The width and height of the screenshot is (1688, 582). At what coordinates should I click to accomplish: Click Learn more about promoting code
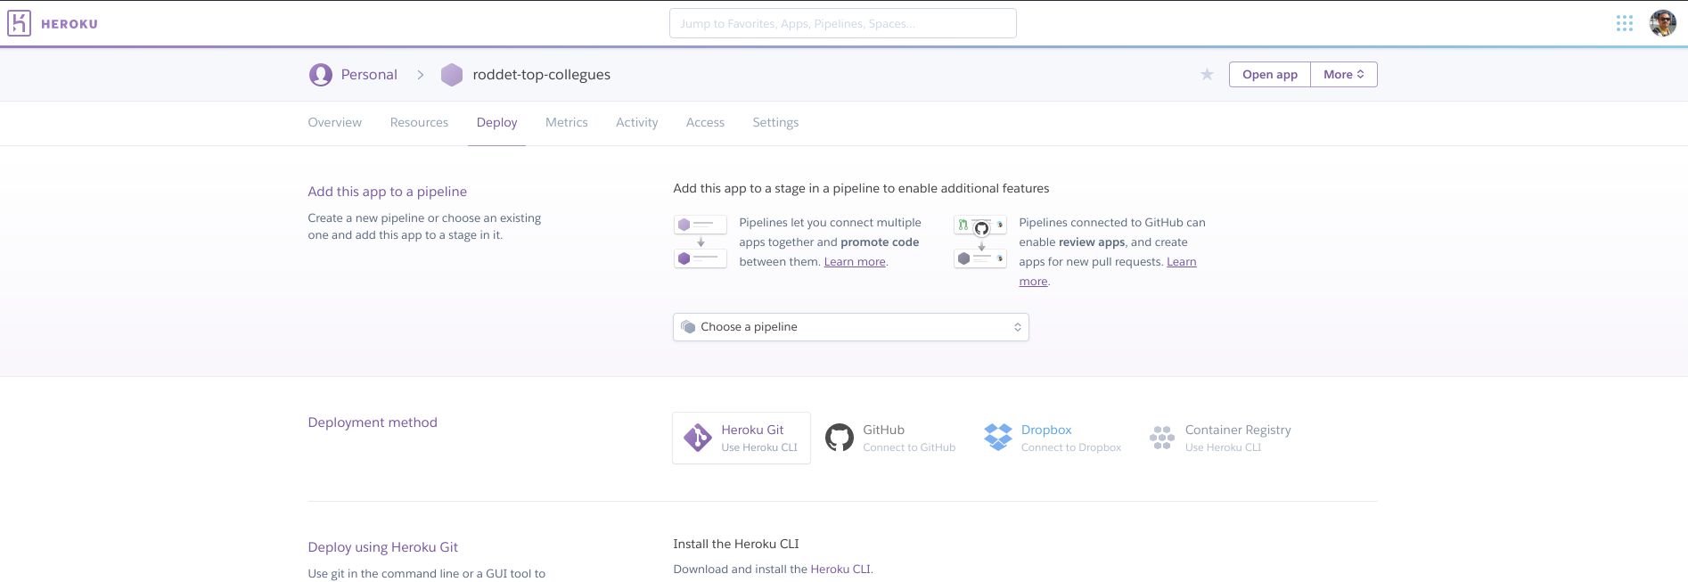[854, 262]
